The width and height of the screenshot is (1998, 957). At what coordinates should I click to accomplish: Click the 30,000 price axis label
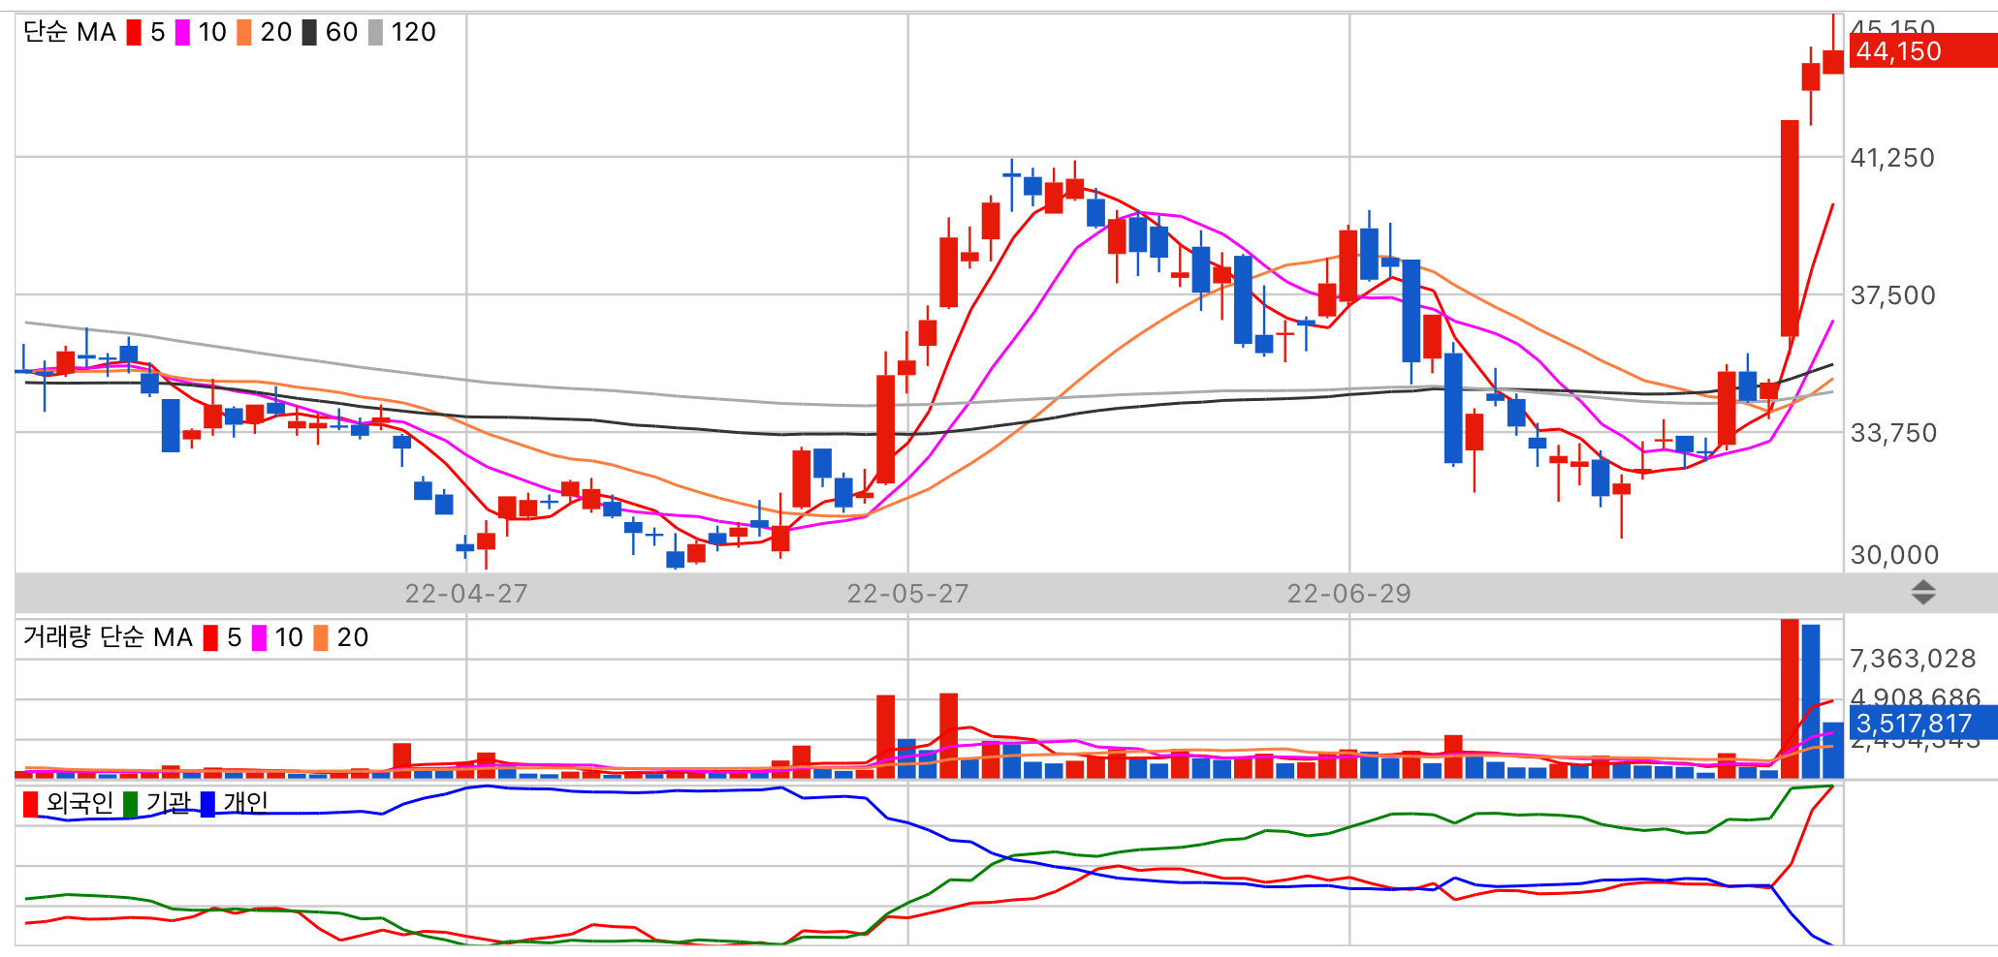pyautogui.click(x=1894, y=555)
